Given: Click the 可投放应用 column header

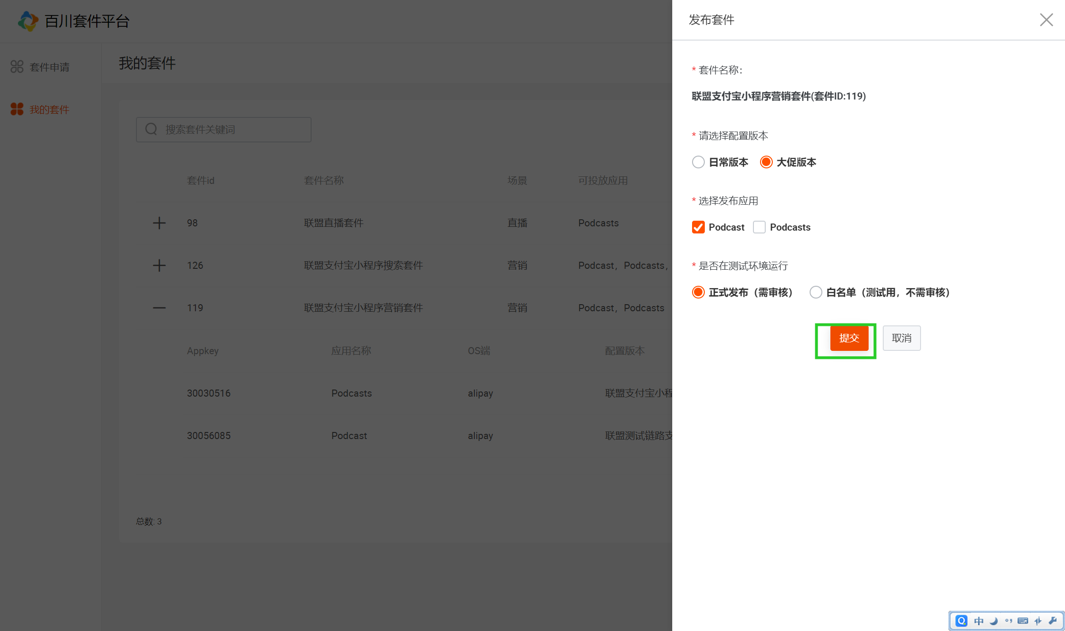Looking at the screenshot, I should (x=603, y=181).
